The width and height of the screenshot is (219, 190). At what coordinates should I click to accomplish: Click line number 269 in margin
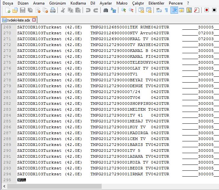click(x=7, y=27)
